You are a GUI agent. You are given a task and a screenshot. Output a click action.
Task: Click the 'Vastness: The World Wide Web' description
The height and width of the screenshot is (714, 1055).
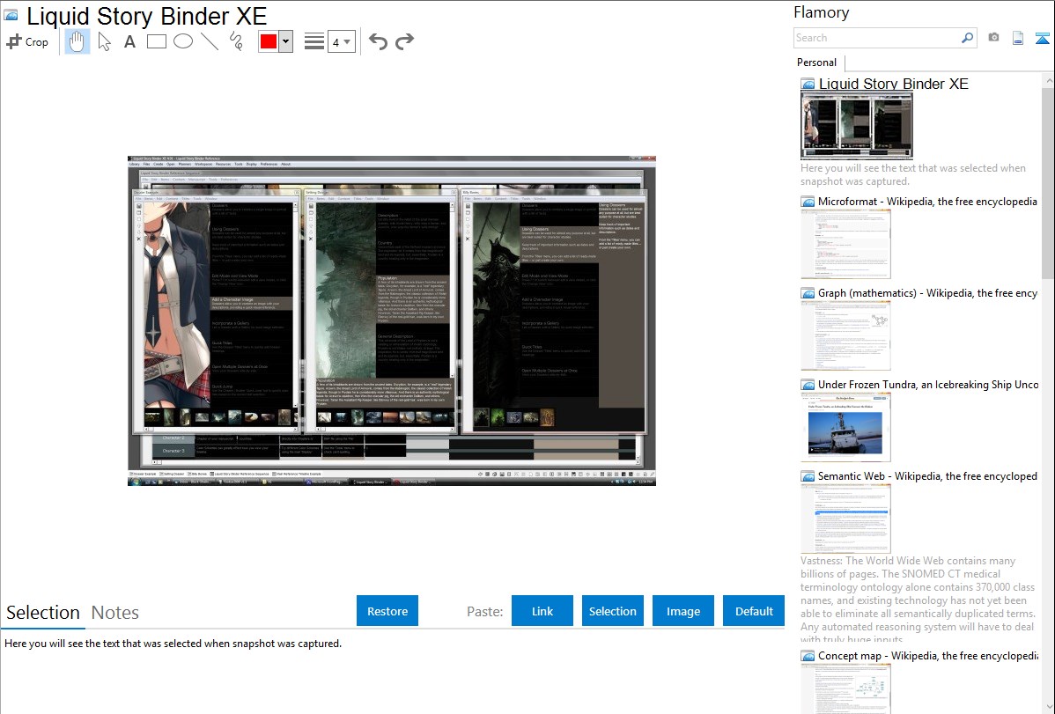(x=918, y=599)
